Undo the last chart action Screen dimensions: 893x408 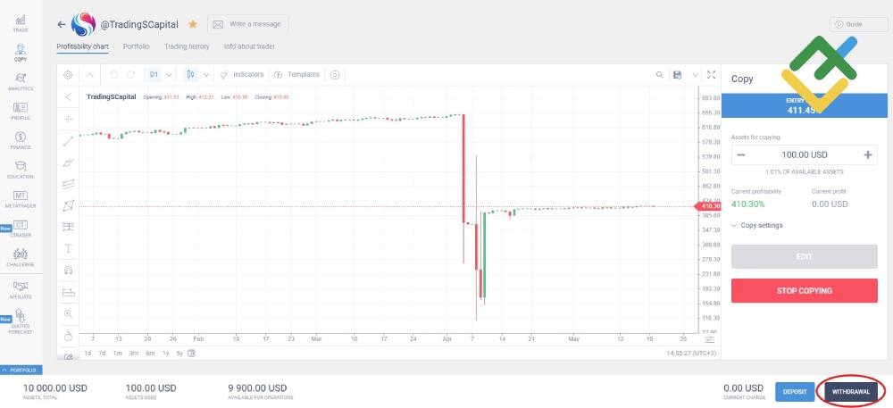click(x=113, y=74)
